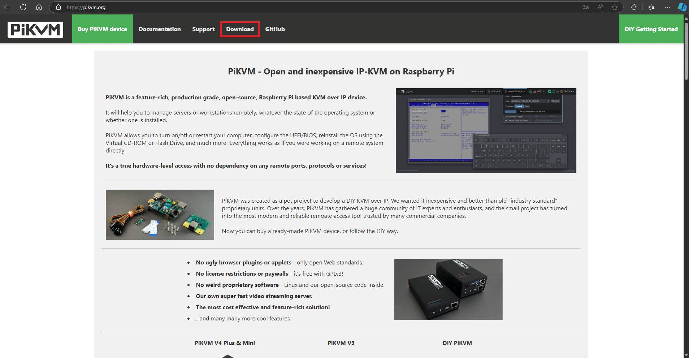The width and height of the screenshot is (689, 358).
Task: Open the photo of black PiKVM devices
Action: tap(448, 289)
